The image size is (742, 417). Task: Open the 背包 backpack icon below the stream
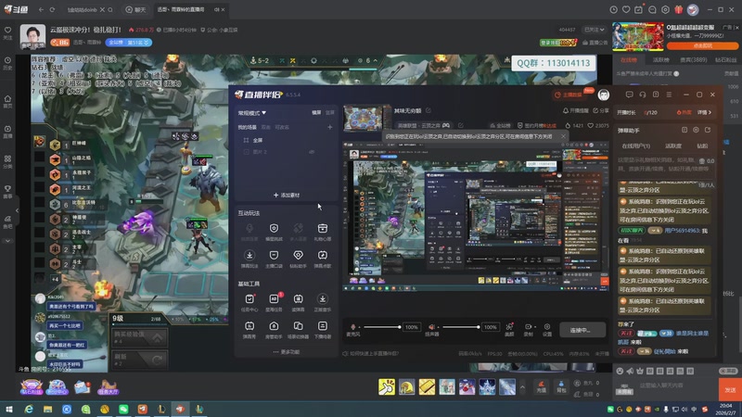561,386
